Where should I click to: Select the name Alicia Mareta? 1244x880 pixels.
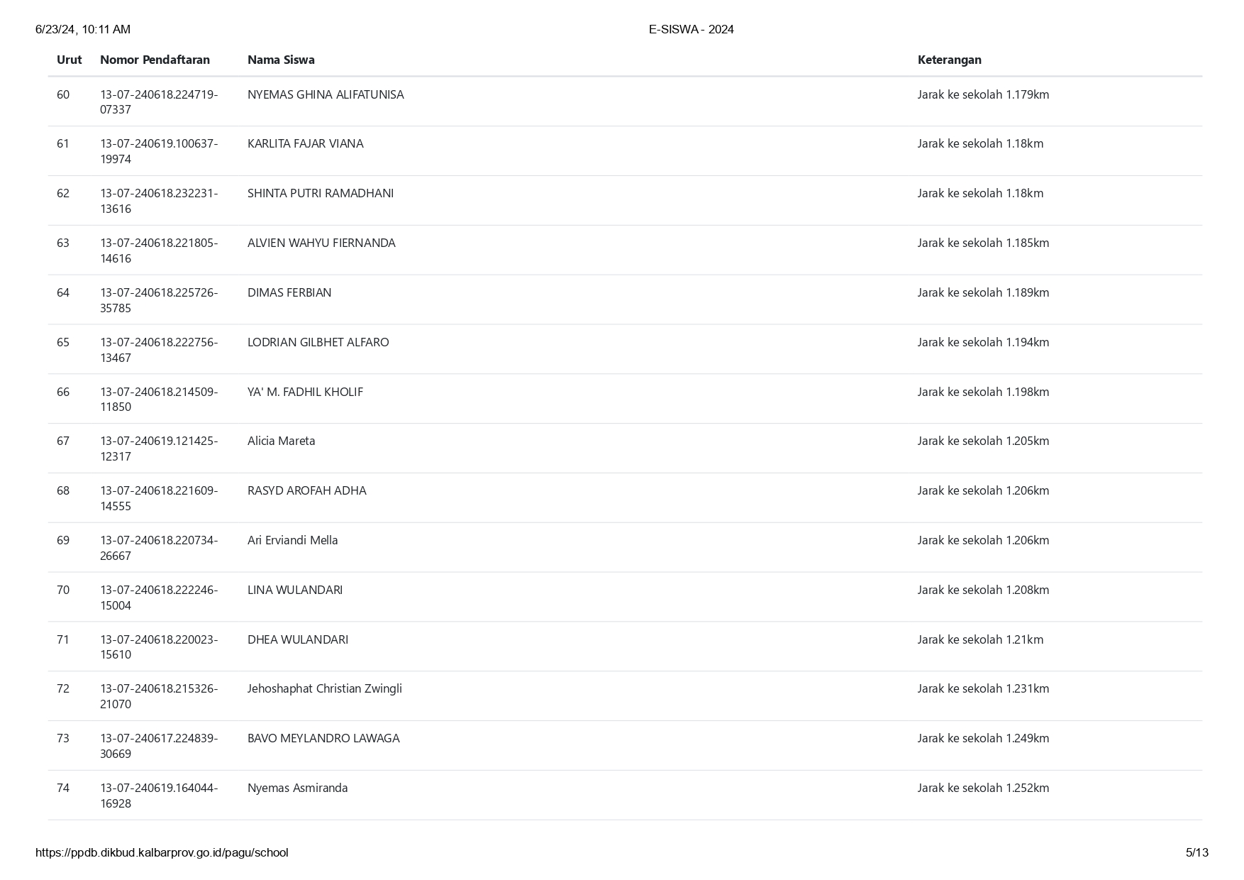click(x=282, y=441)
